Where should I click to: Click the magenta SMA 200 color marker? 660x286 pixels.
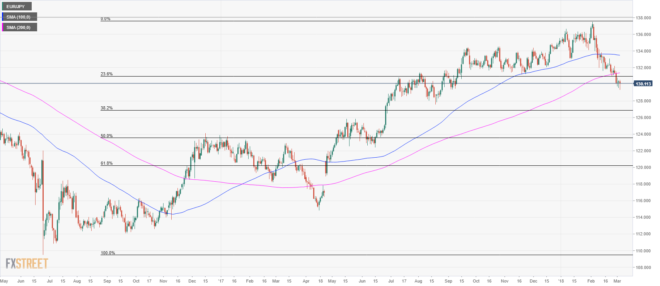click(x=3, y=27)
